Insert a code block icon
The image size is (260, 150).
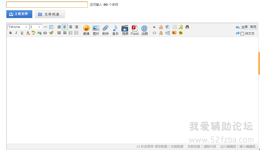(x=154, y=33)
